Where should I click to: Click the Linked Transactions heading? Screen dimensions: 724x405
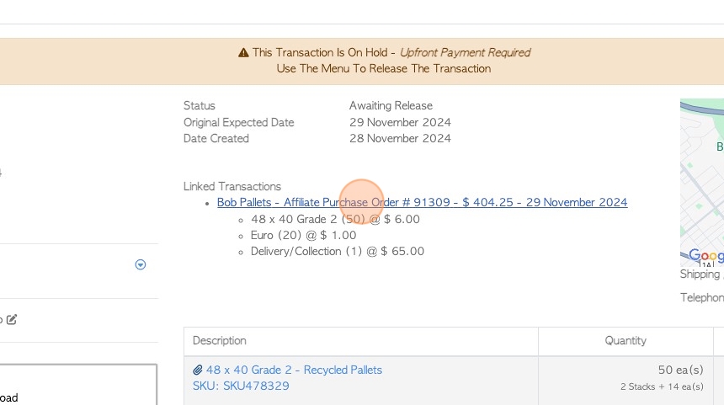click(x=232, y=187)
